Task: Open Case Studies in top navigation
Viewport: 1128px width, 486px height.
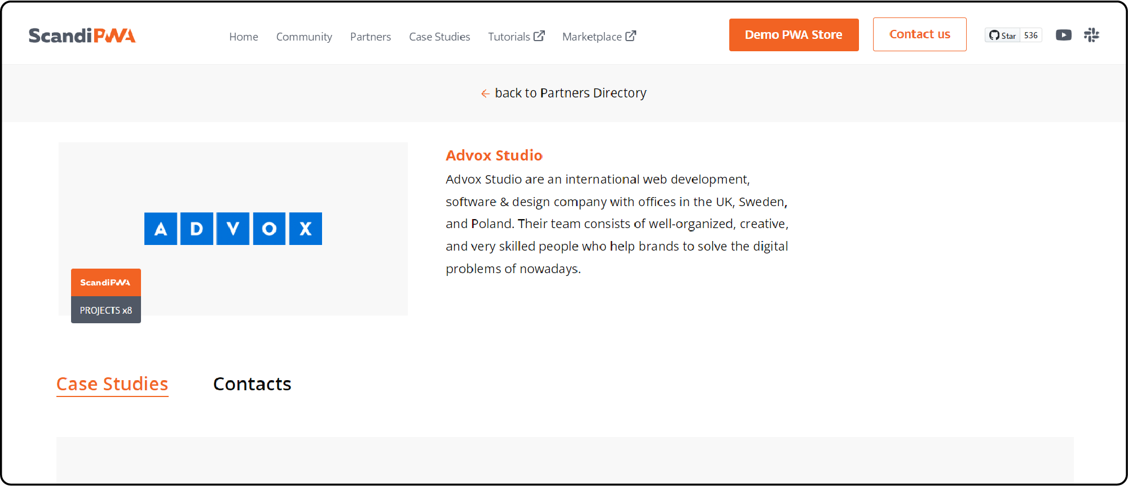Action: [439, 37]
